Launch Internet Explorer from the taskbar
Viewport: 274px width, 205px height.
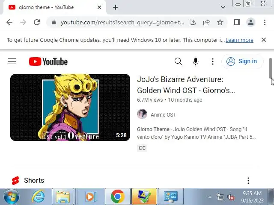tap(38, 196)
